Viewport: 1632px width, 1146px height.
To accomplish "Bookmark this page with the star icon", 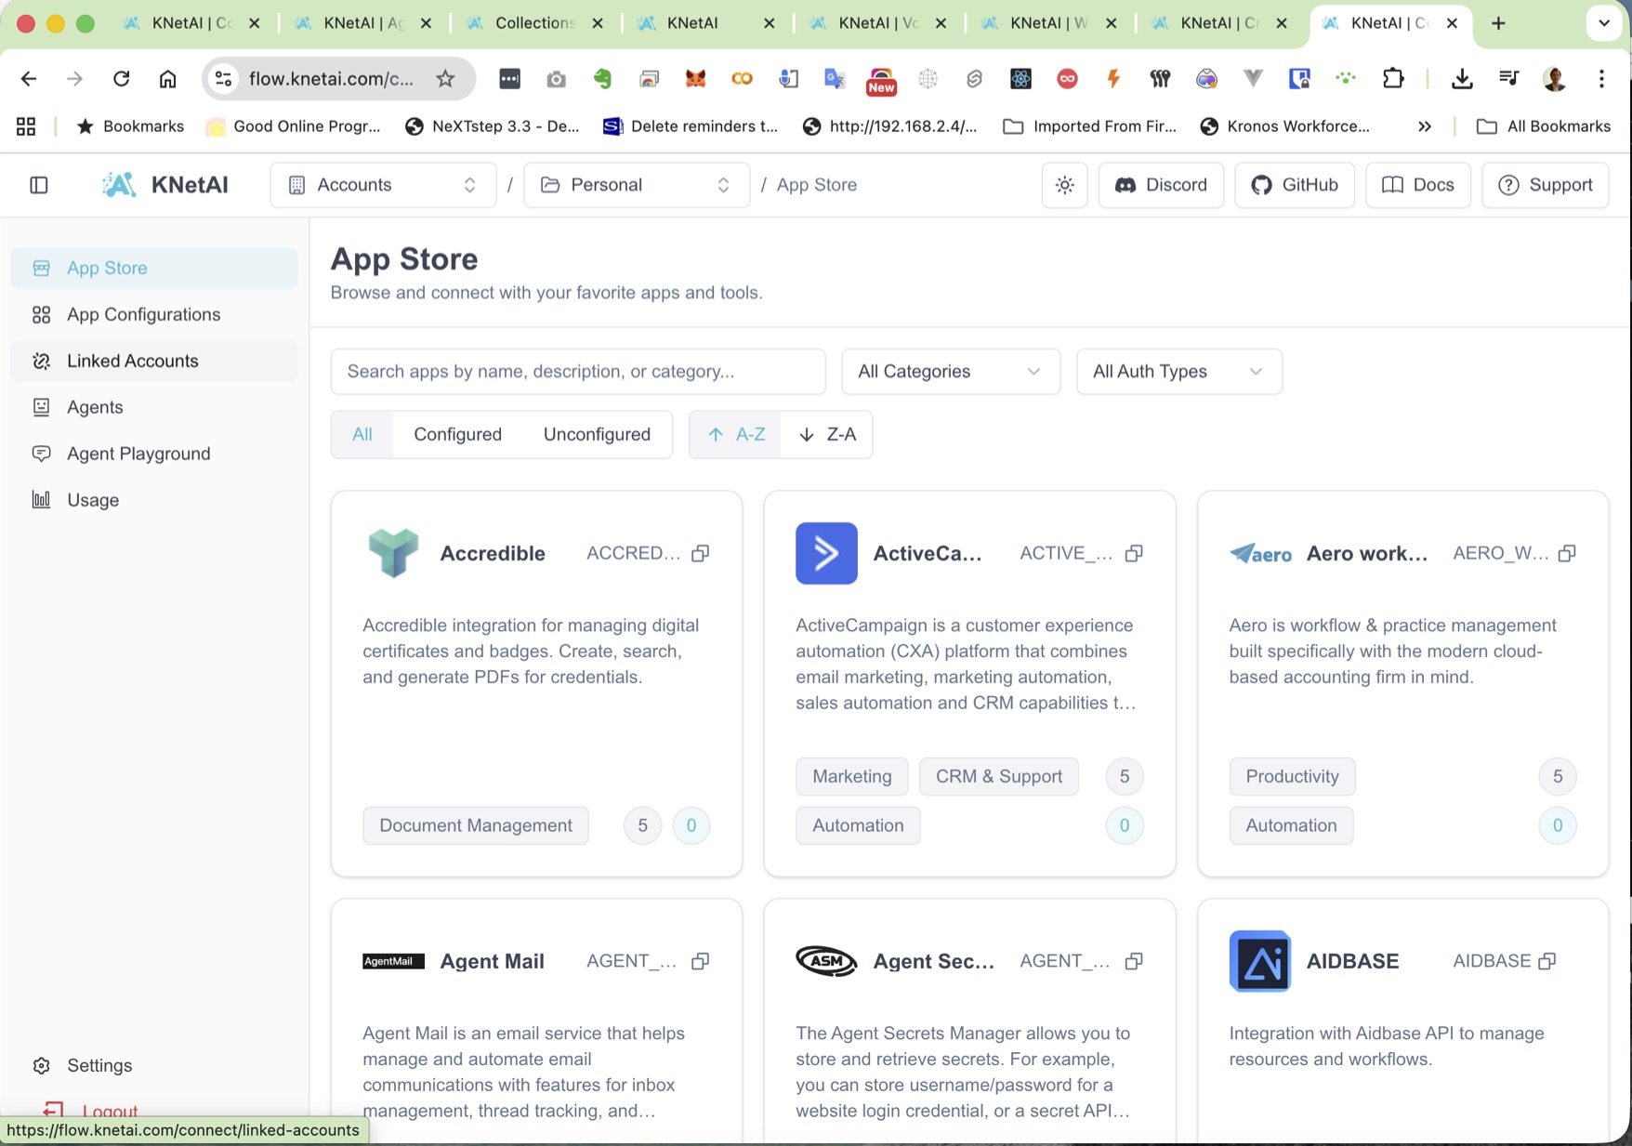I will 445,79.
